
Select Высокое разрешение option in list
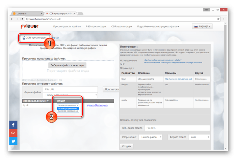(68, 111)
